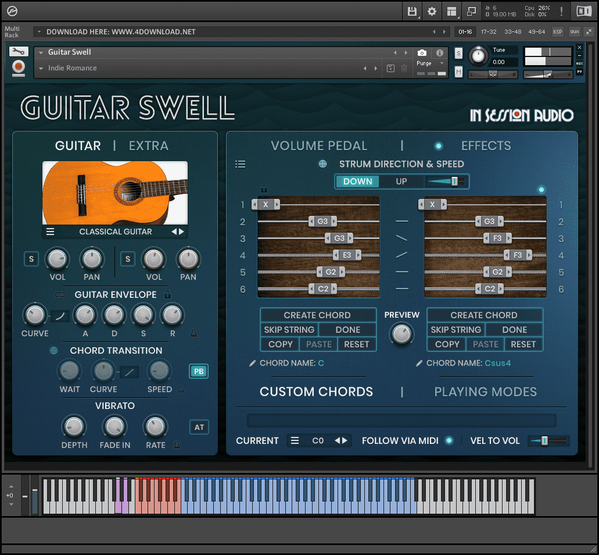
Task: Open Kontakt options gear icon
Action: 432,12
